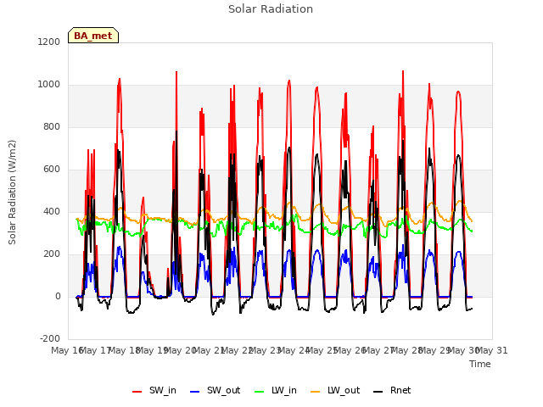Click the orange LW_out legend swatch
This screenshot has height=407, width=543.
(316, 392)
